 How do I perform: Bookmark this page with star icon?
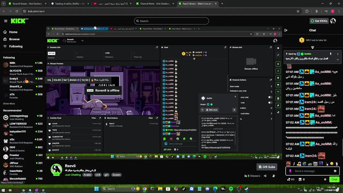click(x=298, y=11)
